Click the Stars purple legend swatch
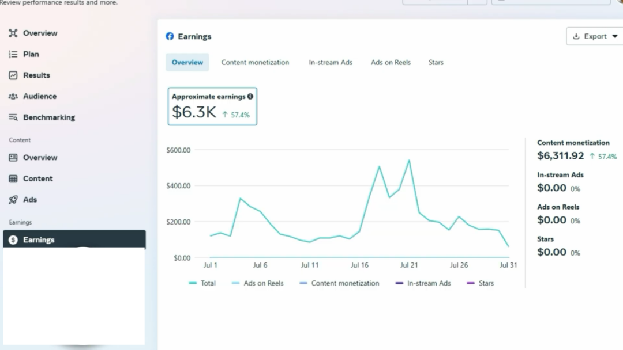The height and width of the screenshot is (350, 623). 470,283
